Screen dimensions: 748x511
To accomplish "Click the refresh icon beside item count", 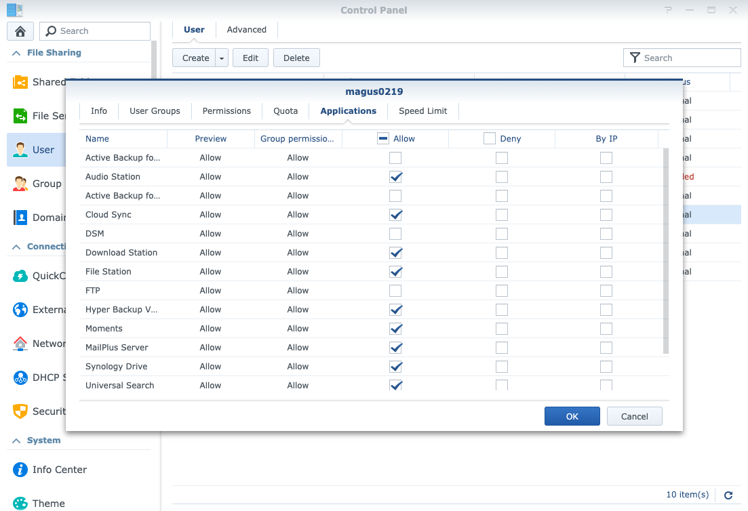I will [x=728, y=495].
